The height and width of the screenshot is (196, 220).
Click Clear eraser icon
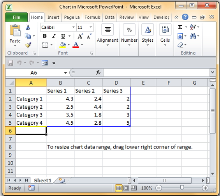pyautogui.click(x=180, y=45)
